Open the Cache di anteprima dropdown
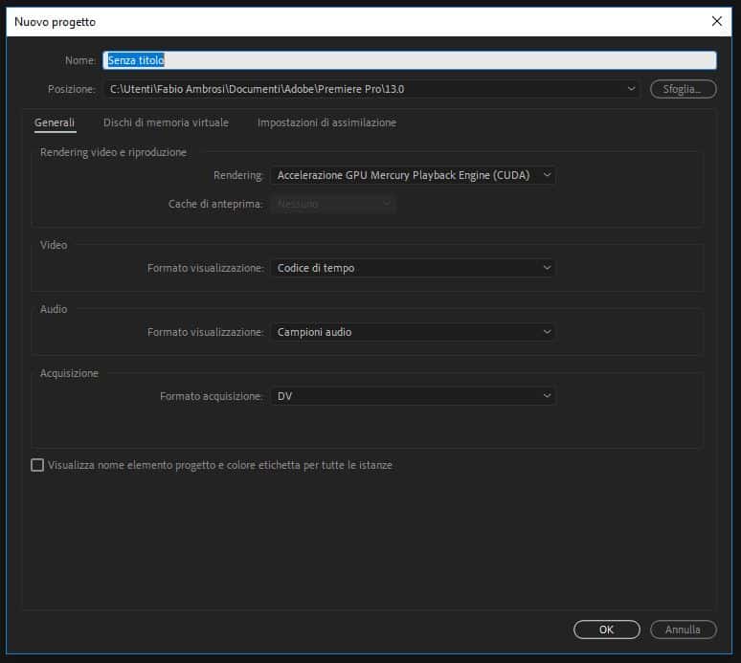 point(332,204)
